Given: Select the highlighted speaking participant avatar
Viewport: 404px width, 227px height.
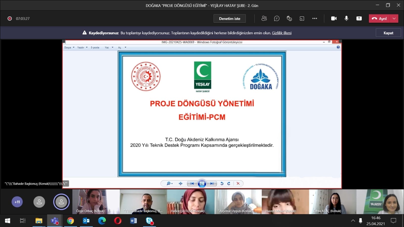Looking at the screenshot, I should pos(61,202).
